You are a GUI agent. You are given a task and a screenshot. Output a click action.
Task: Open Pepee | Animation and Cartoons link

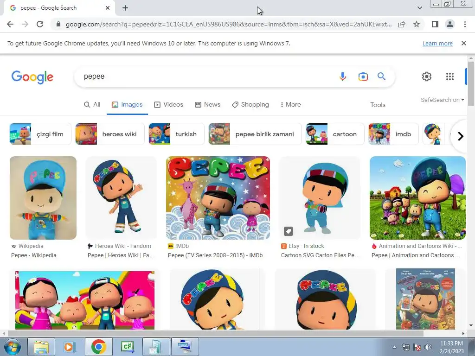(x=415, y=255)
